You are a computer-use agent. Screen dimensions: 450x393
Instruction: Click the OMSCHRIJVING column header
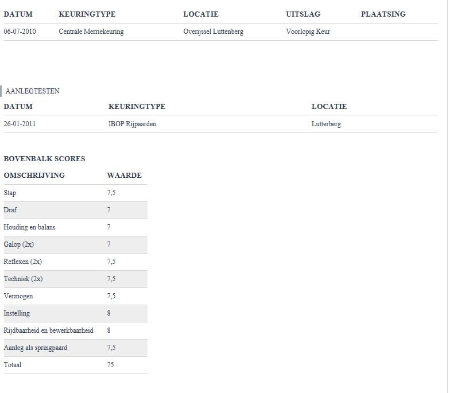pos(34,176)
